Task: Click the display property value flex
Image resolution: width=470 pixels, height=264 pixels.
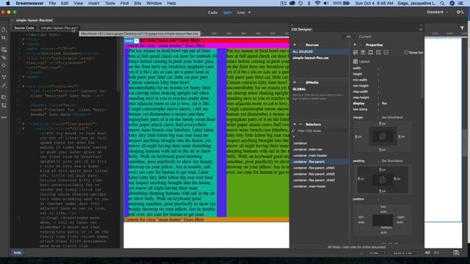Action: pos(384,103)
